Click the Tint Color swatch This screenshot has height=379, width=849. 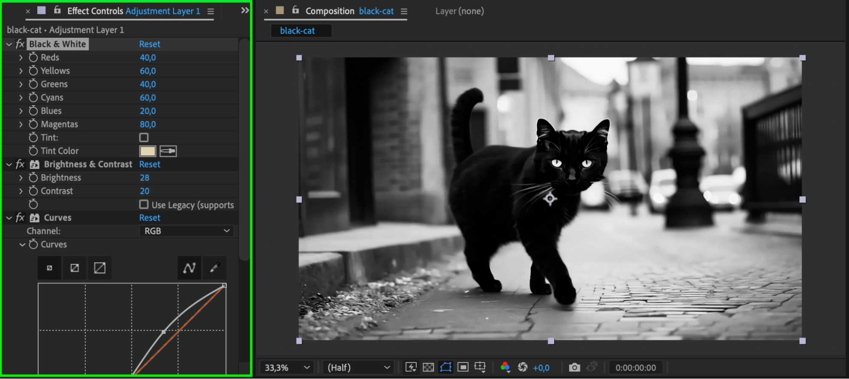tap(148, 151)
